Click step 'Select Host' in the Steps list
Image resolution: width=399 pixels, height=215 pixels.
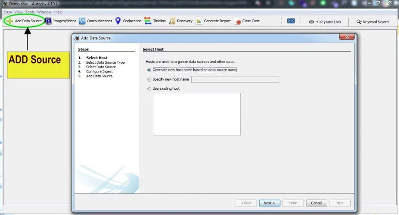click(x=97, y=58)
